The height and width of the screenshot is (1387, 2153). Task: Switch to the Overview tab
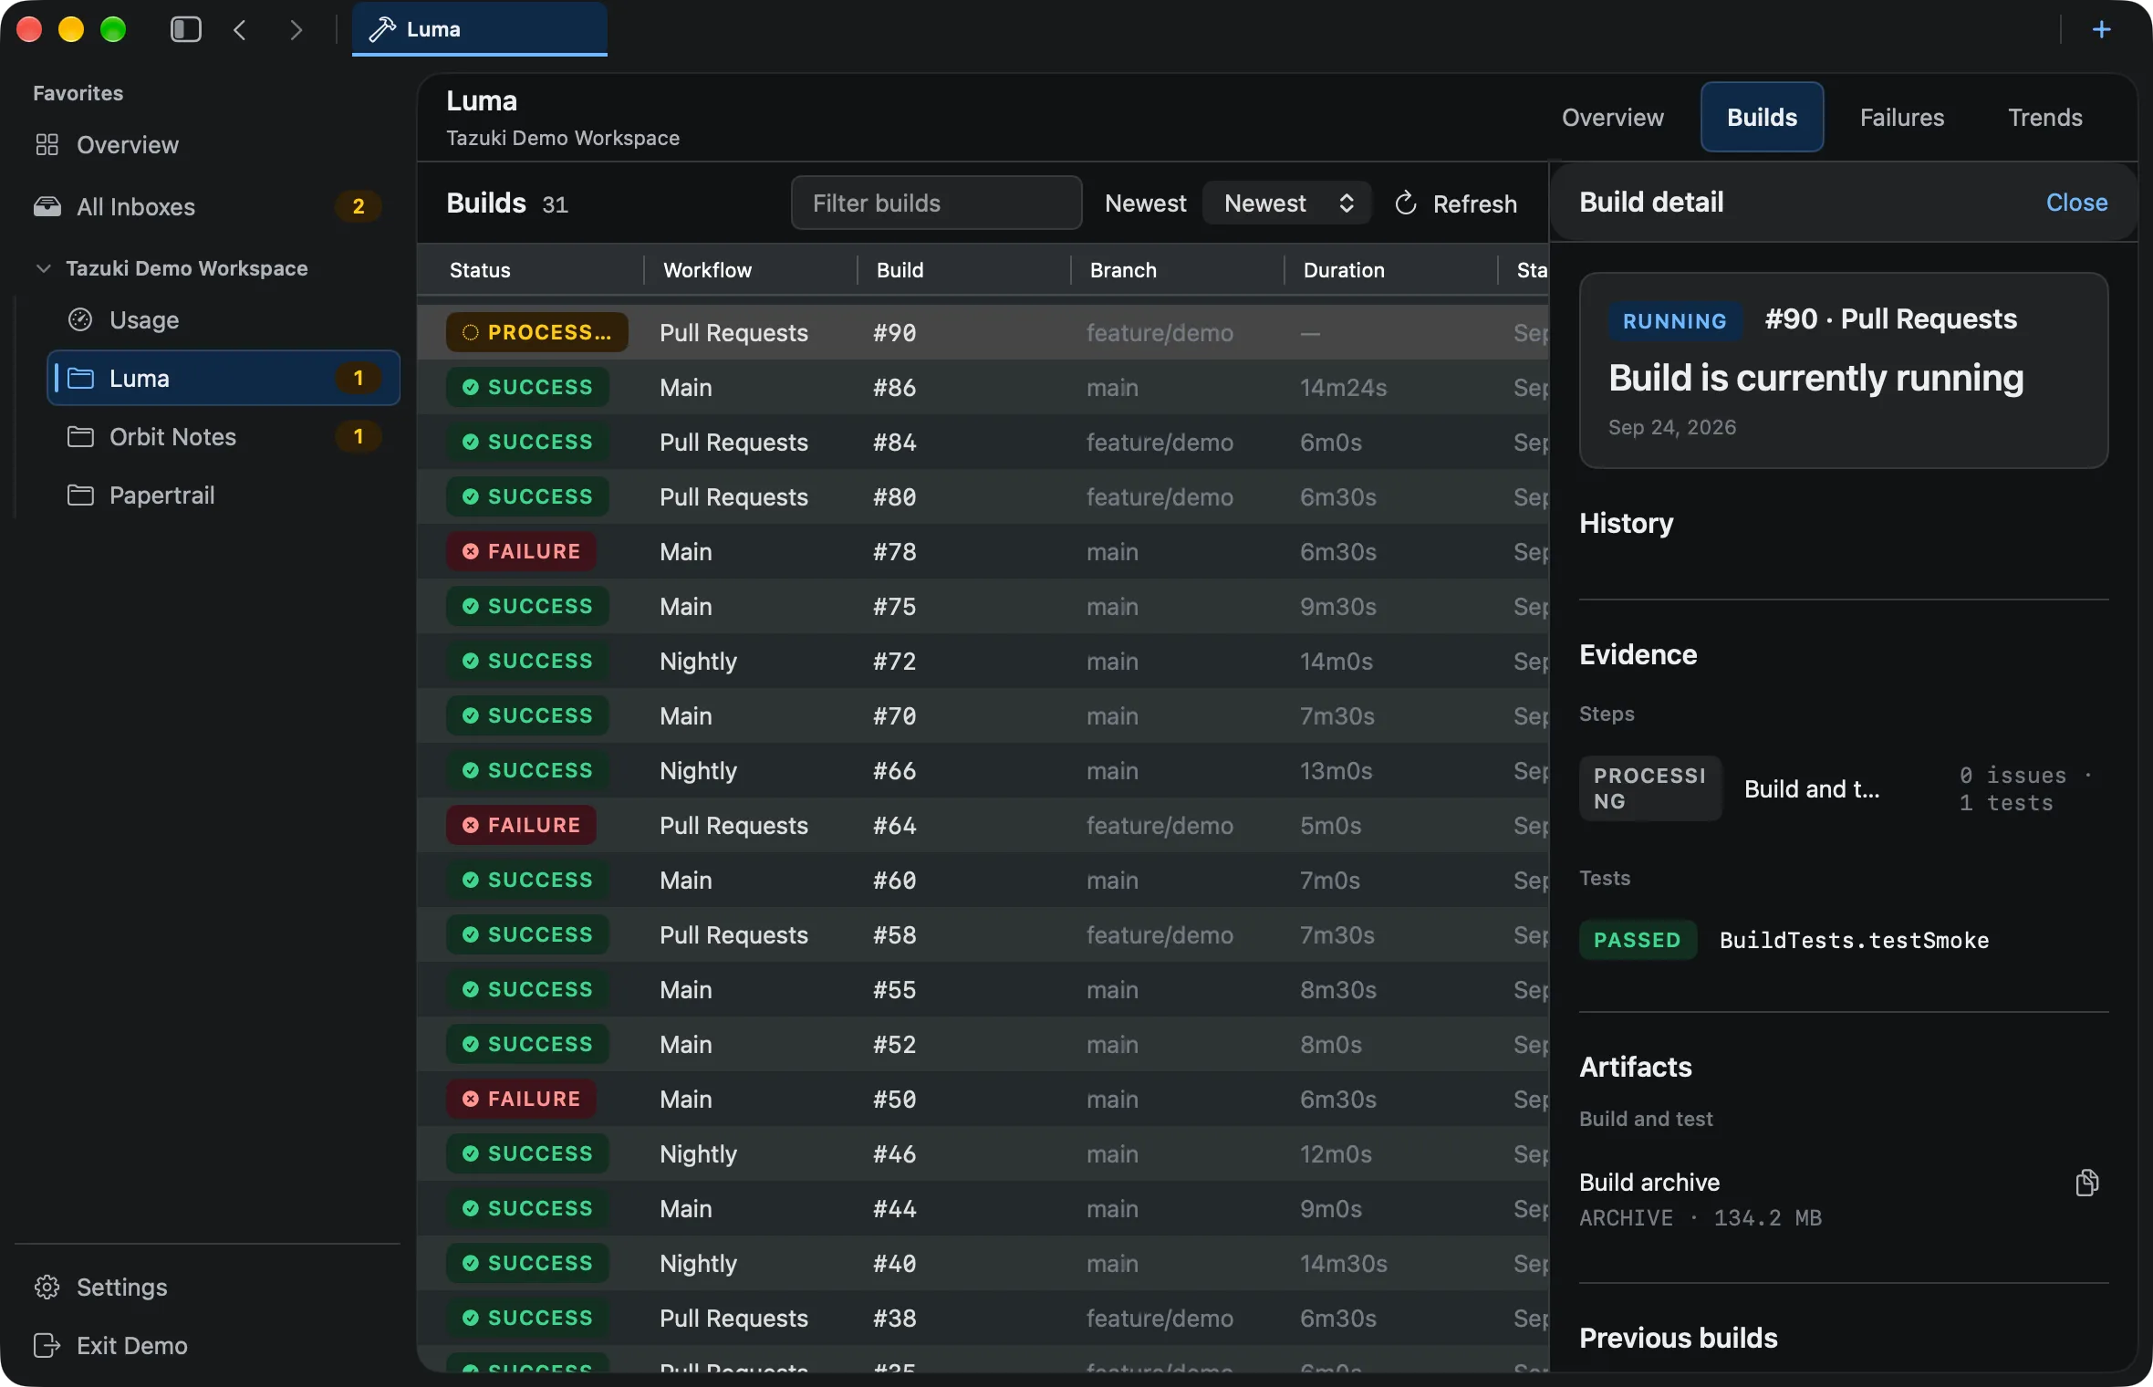point(1613,117)
